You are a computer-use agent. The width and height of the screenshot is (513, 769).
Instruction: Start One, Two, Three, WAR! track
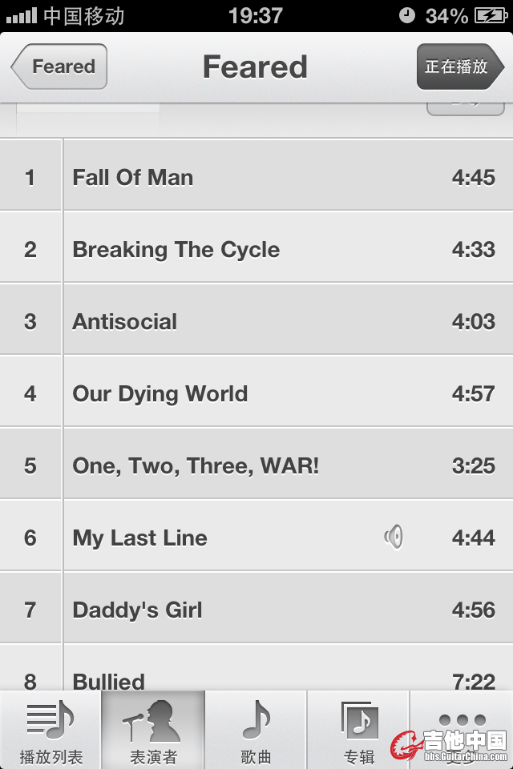click(256, 464)
